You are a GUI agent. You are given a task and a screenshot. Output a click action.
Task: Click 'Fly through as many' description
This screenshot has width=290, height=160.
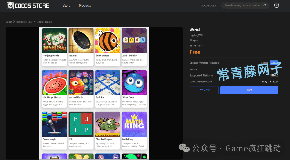[105, 145]
